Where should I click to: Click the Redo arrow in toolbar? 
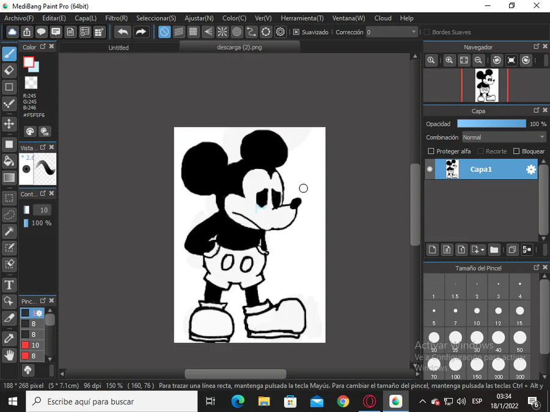pyautogui.click(x=141, y=32)
